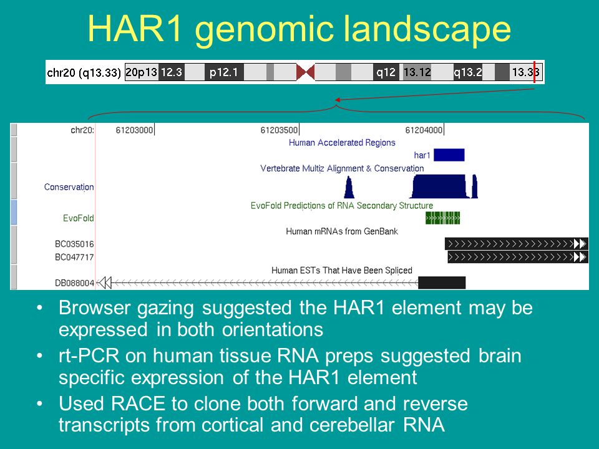Click the BC047717 mRNA alignment bar
The width and height of the screenshot is (599, 449).
pos(518,257)
